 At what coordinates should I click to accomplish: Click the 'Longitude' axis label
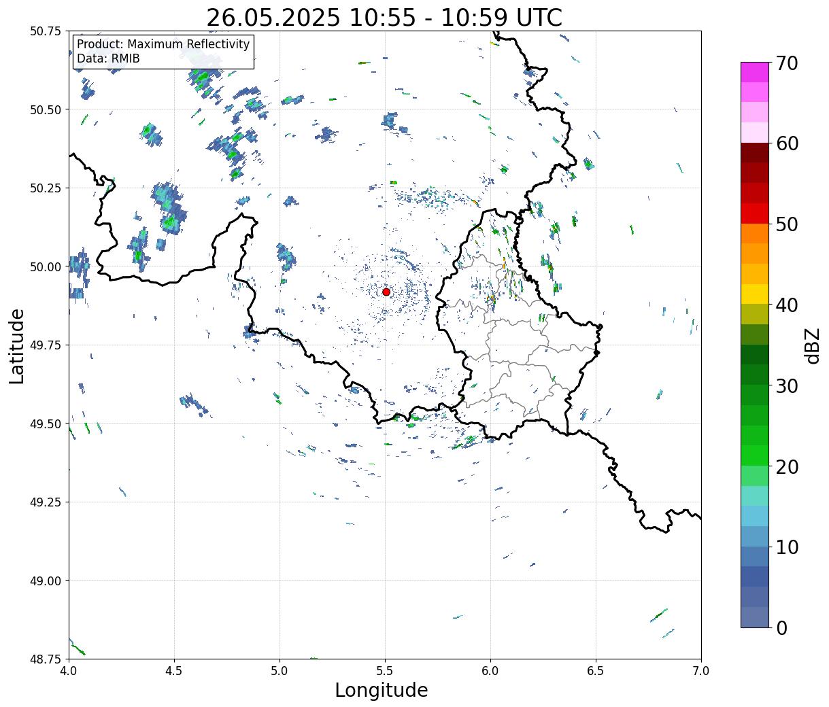click(x=382, y=690)
